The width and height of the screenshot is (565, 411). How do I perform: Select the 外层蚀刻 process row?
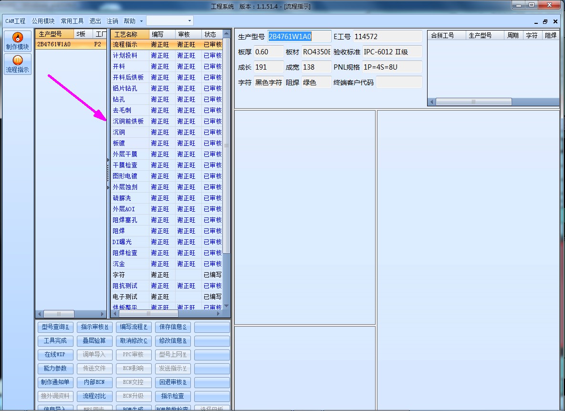(x=167, y=187)
